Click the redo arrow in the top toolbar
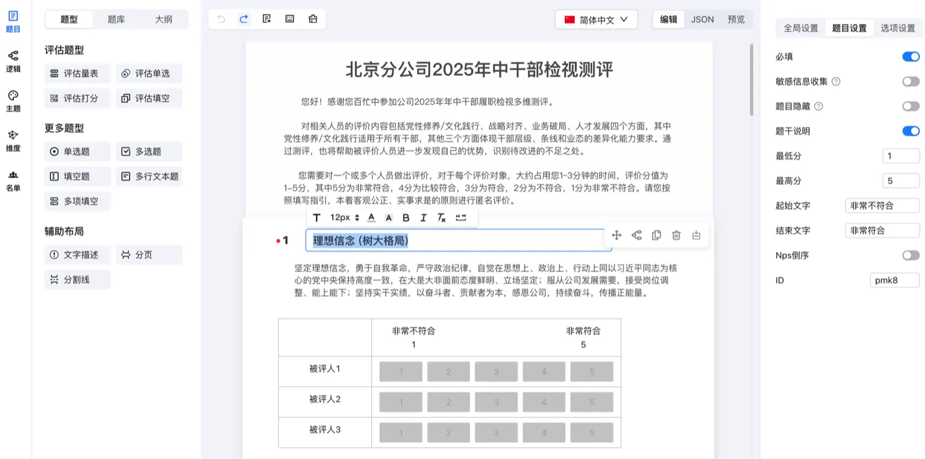This screenshot has width=925, height=459. [244, 19]
